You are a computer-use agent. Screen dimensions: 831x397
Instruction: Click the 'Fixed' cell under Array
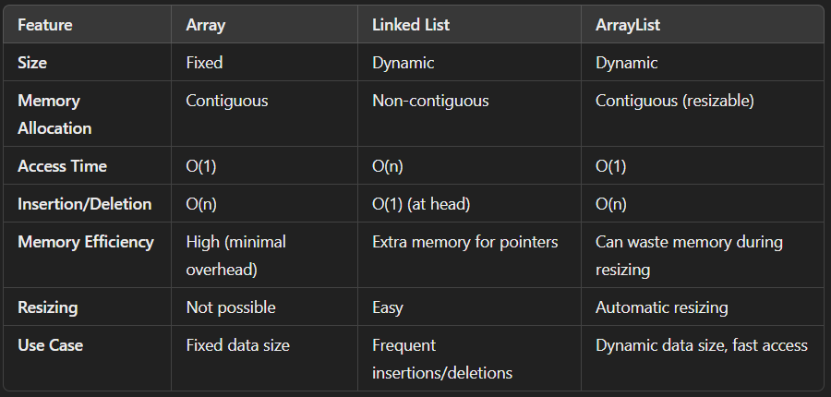tap(206, 66)
